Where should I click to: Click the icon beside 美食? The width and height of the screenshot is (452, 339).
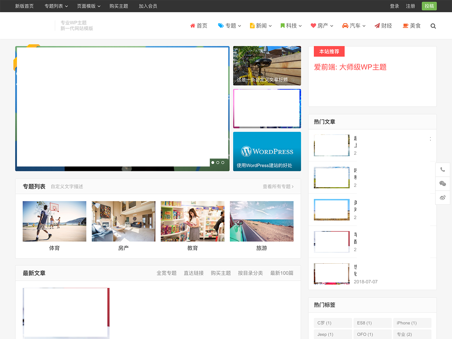coord(405,26)
